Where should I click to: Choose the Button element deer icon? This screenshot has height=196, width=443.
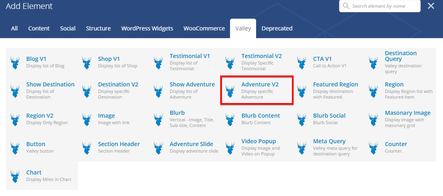(15, 148)
